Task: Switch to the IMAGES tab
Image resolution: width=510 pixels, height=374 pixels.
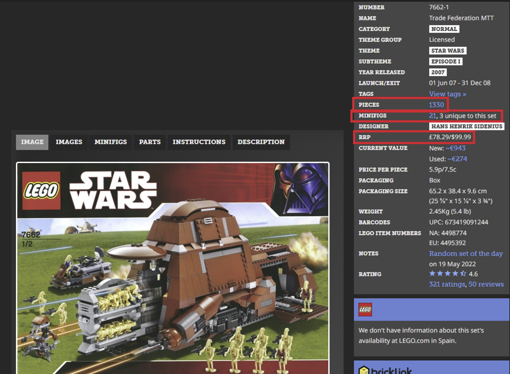Action: tap(69, 142)
